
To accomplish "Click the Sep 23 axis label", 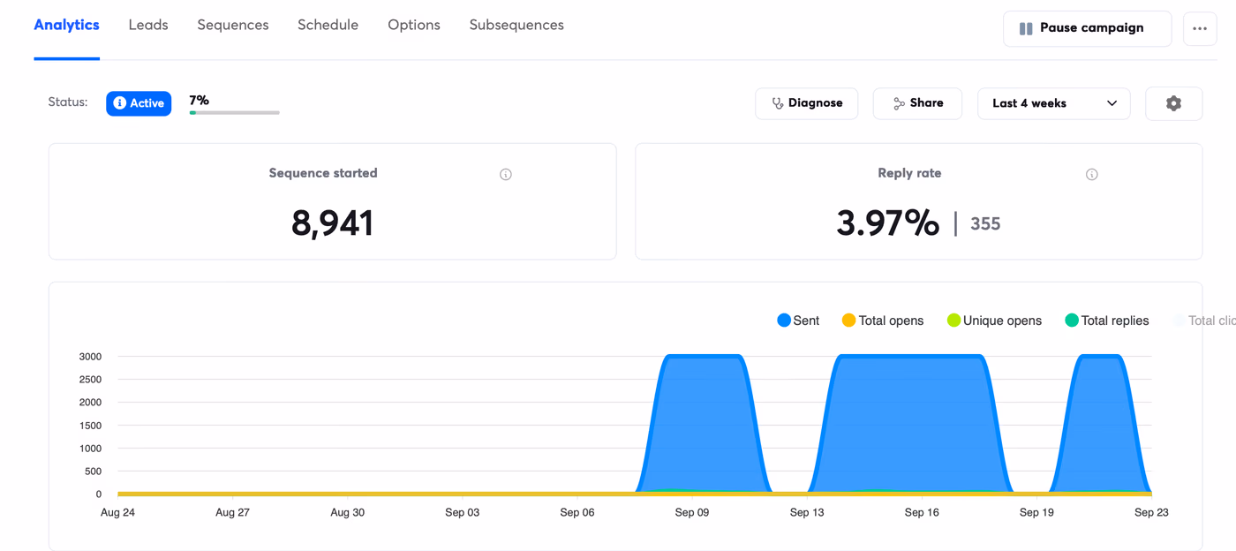I will click(x=1151, y=512).
